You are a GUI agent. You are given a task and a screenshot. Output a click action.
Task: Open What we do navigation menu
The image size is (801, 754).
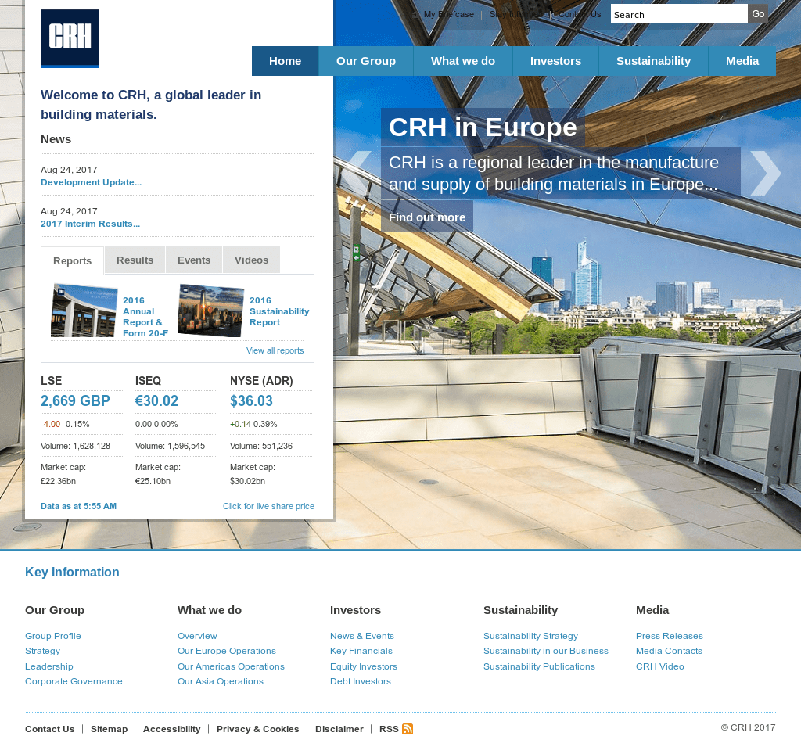pyautogui.click(x=463, y=61)
